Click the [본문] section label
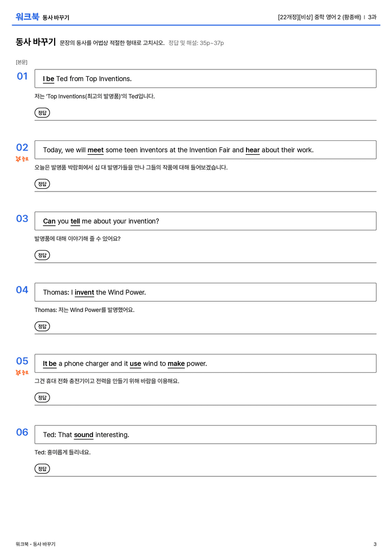The width and height of the screenshot is (392, 555). coord(21,62)
